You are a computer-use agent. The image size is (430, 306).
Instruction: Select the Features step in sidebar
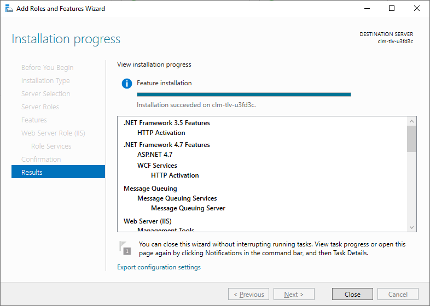[34, 120]
